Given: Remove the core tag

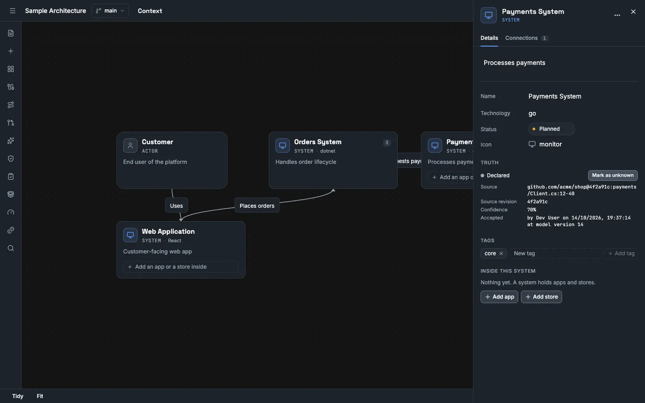Looking at the screenshot, I should pos(501,253).
